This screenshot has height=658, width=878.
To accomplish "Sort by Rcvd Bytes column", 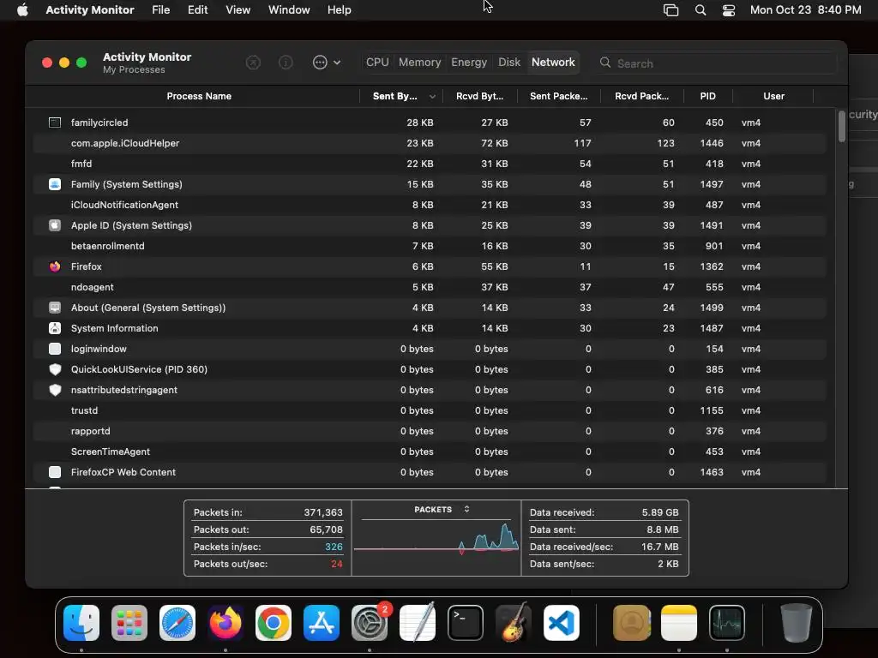I will [x=480, y=96].
